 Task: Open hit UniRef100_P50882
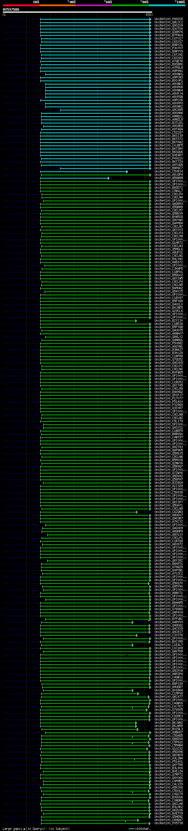point(169,343)
